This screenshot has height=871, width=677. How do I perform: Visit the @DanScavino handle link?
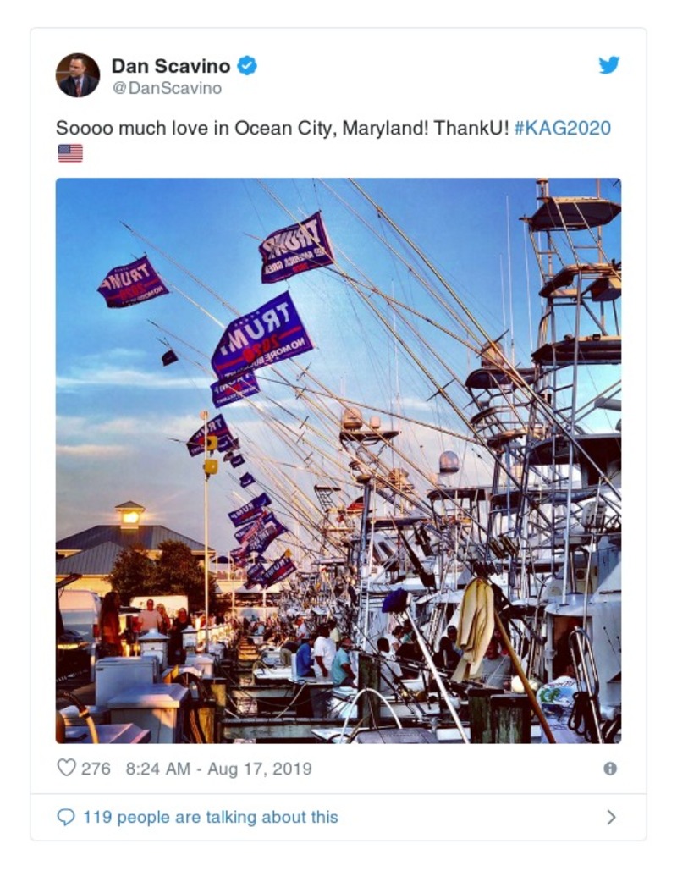tap(167, 88)
